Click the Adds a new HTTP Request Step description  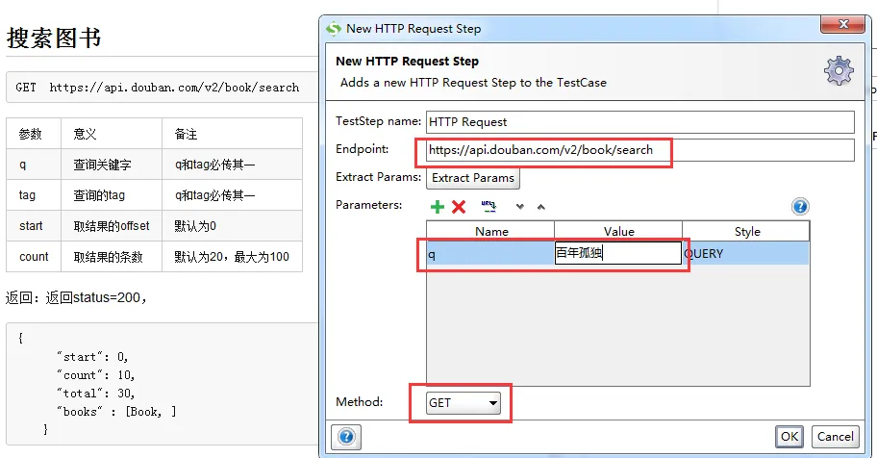[473, 83]
